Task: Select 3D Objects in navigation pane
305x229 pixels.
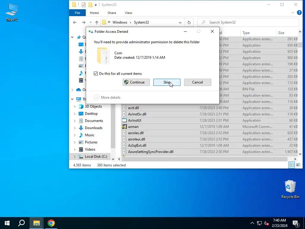Action: (93, 106)
